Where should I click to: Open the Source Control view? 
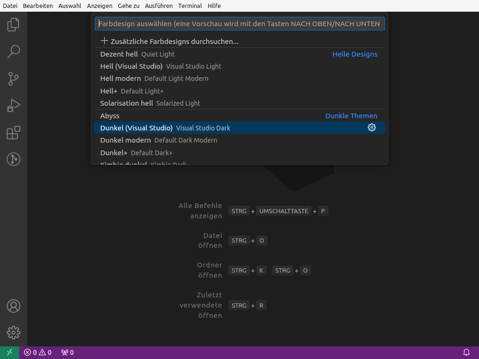coord(14,79)
